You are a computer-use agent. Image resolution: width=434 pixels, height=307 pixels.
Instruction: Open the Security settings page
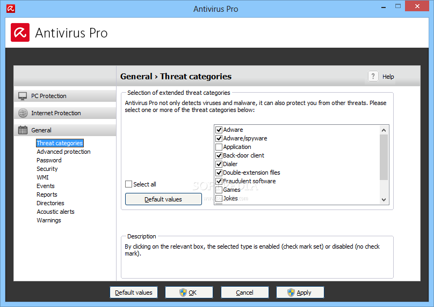[47, 169]
